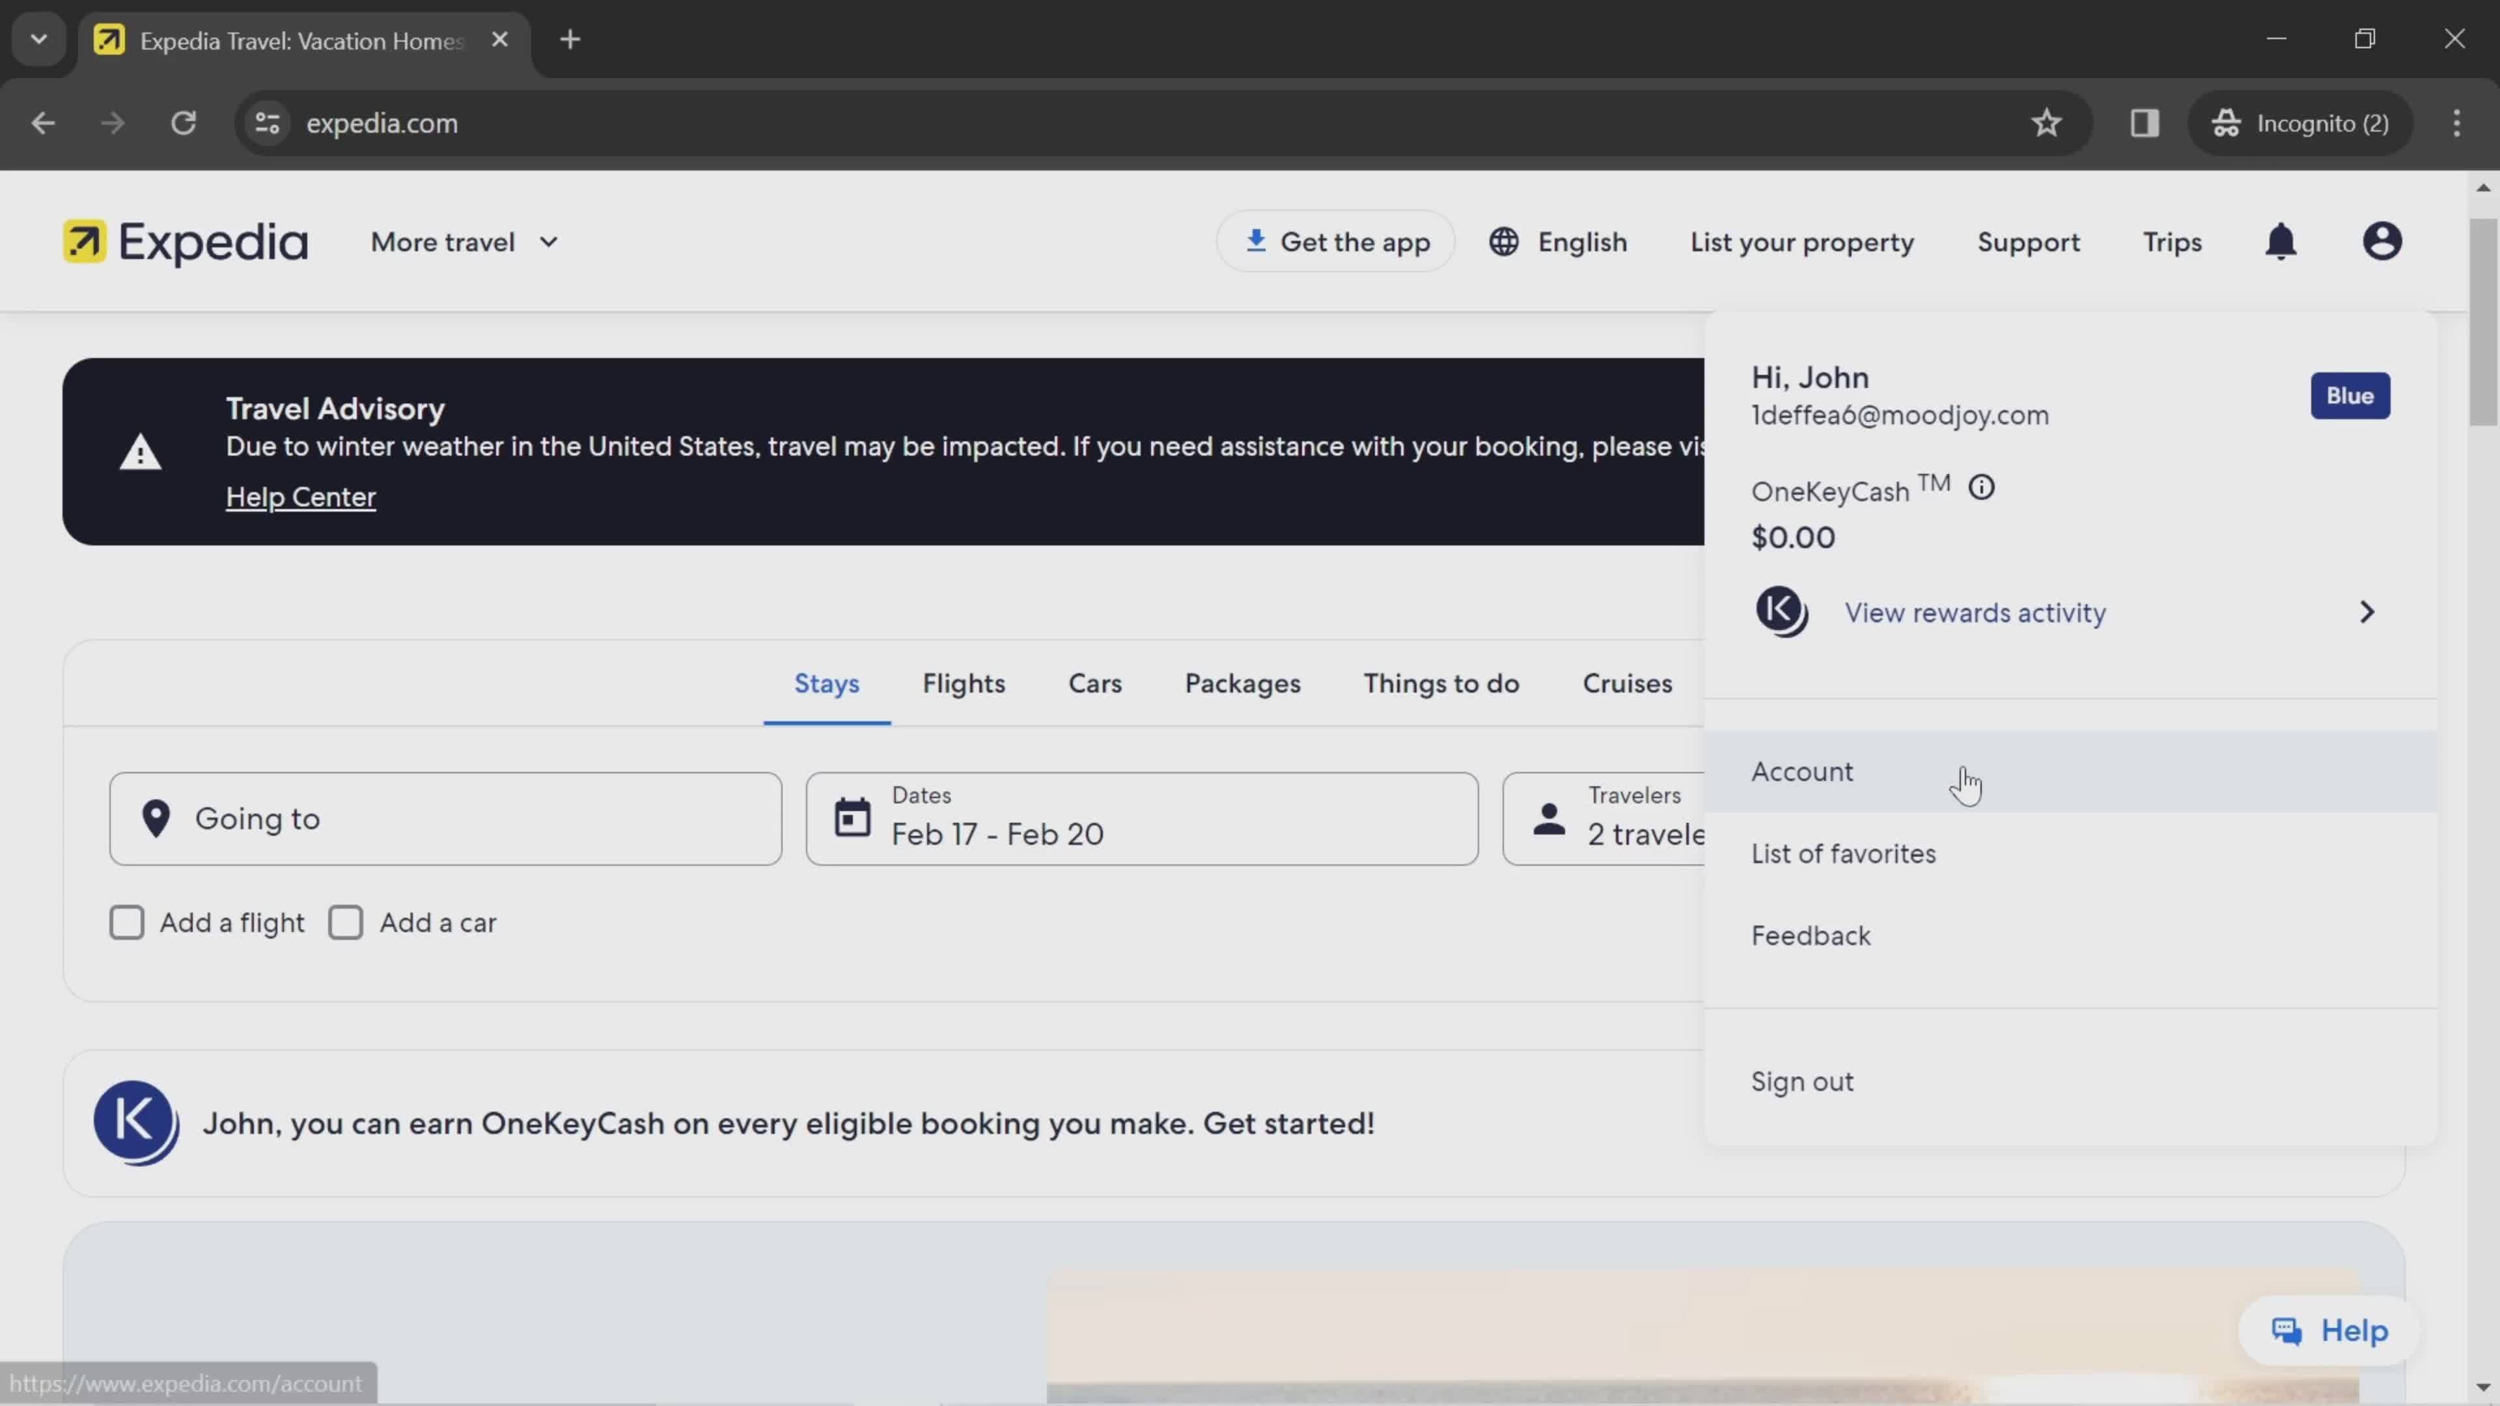Screen dimensions: 2500x1406
Task: Enable the Add a flight checkbox
Action: click(x=126, y=923)
